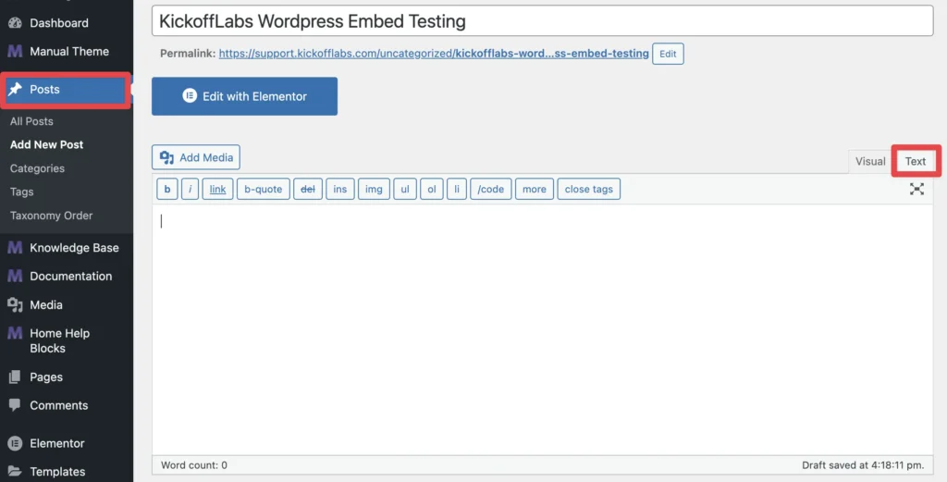Open the Dashboard gauge icon
947x482 pixels.
point(15,23)
